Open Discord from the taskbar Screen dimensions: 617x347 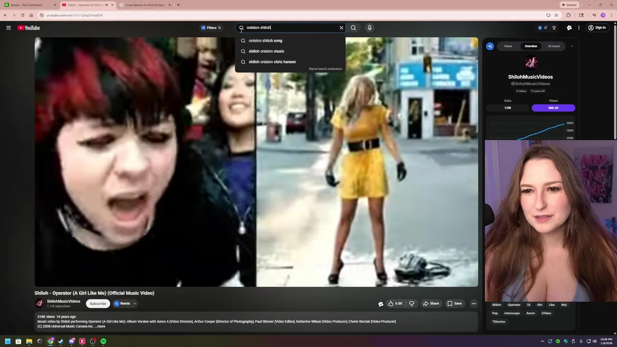click(71, 341)
